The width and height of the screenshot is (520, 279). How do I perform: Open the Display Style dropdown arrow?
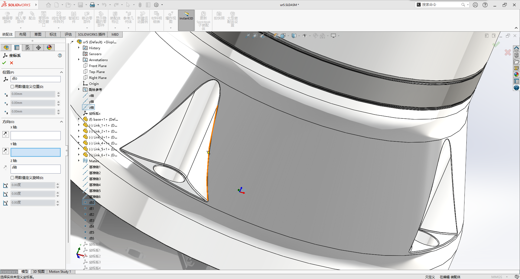point(299,36)
